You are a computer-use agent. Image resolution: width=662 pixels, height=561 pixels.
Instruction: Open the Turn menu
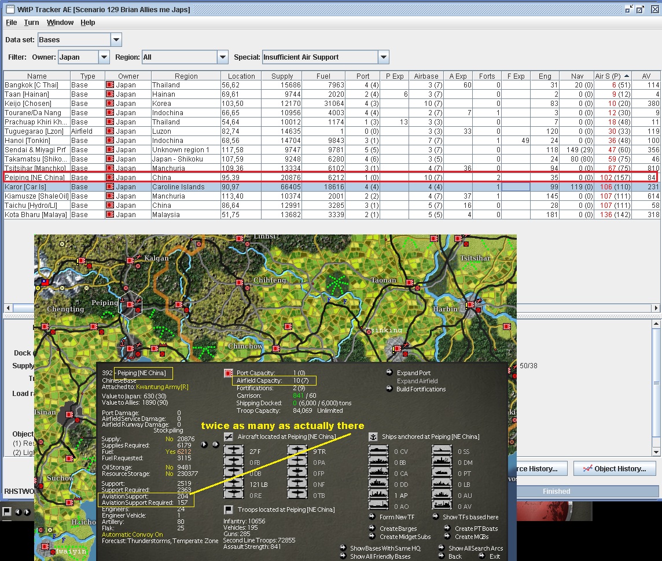pos(32,23)
